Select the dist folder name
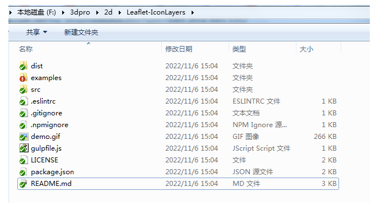This screenshot has width=376, height=205. coord(36,66)
